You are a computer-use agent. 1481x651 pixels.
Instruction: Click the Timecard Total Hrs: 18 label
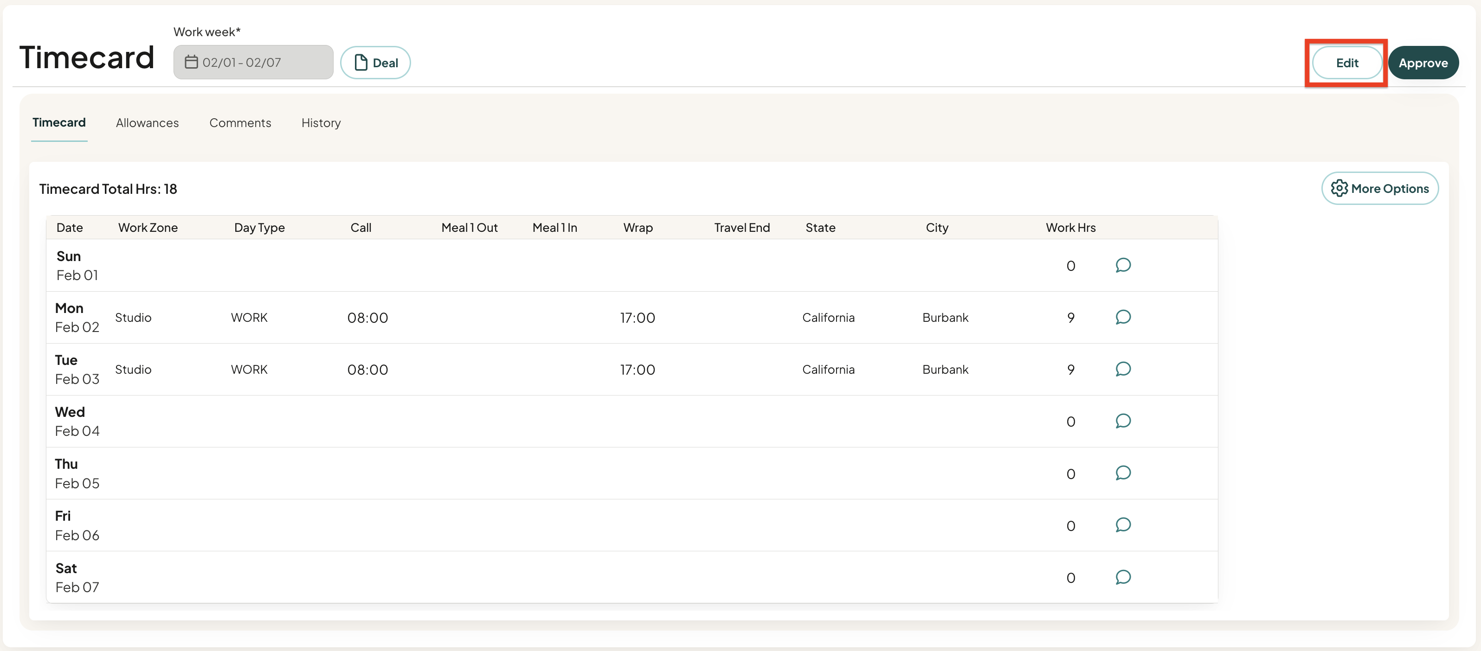108,189
